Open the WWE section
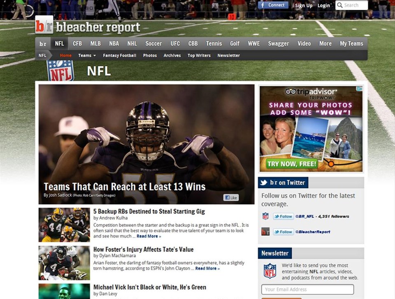The width and height of the screenshot is (395, 299). pyautogui.click(x=254, y=44)
